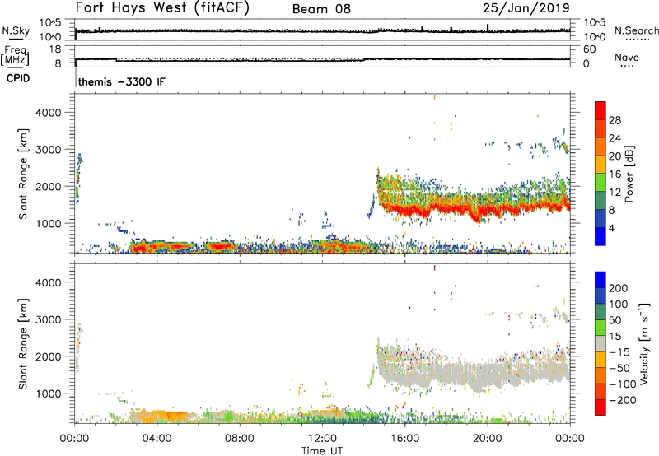The height and width of the screenshot is (456, 659).
Task: Click the 'CPID' label
Action: (18, 78)
